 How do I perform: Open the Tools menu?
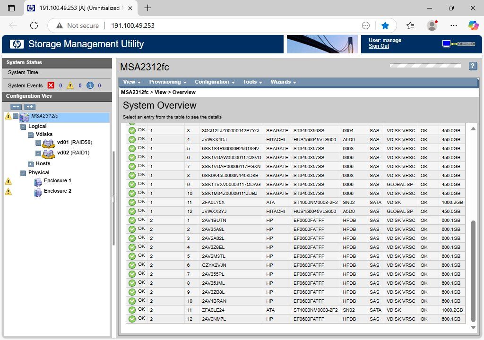(x=252, y=82)
